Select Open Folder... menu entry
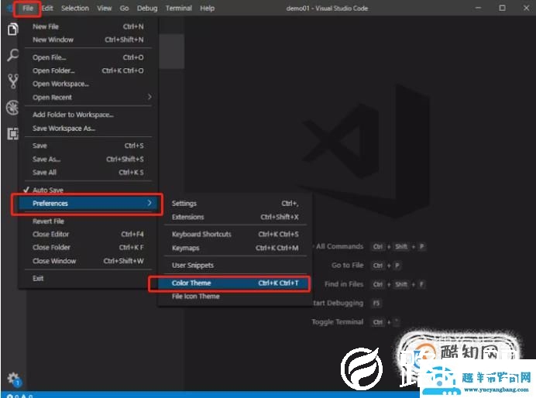Viewport: 536px width, 398px height. (88, 70)
